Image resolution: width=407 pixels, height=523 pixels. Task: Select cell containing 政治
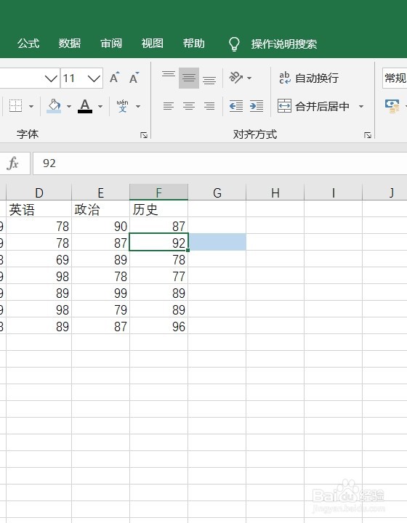click(100, 208)
